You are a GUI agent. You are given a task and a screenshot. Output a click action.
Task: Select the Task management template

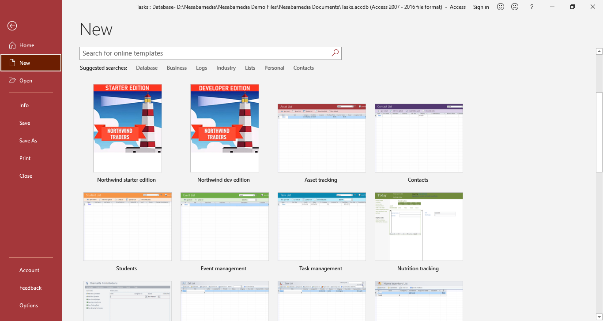321,227
